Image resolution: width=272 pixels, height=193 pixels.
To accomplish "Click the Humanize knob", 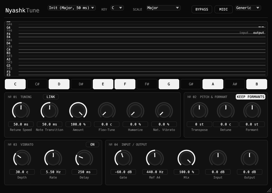I will click(135, 111).
